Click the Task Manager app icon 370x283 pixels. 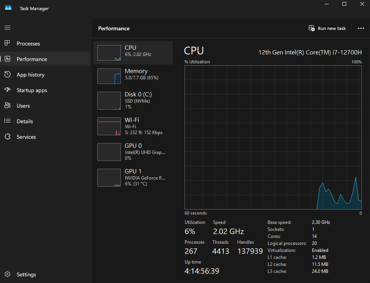pos(8,8)
